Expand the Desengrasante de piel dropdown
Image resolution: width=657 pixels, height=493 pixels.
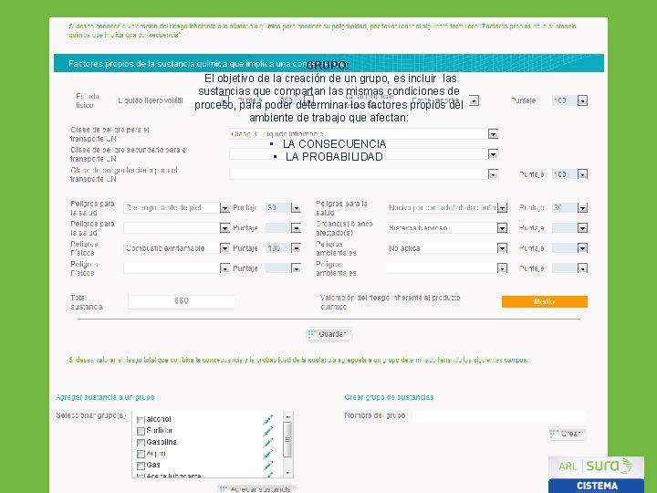(224, 208)
